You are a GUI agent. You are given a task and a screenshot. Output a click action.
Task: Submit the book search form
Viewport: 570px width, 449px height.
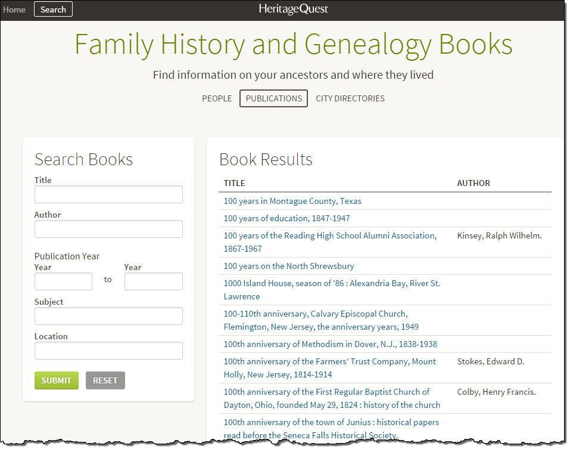click(x=56, y=380)
